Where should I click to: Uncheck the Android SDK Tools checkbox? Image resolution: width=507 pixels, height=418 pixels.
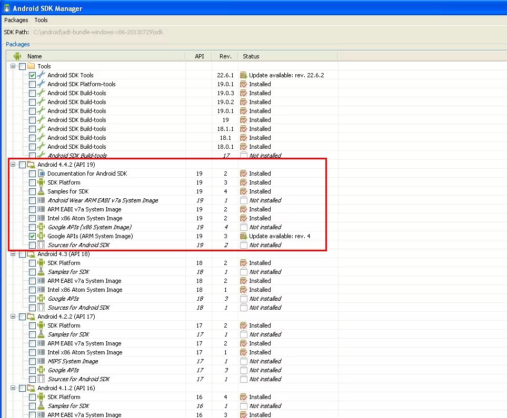pyautogui.click(x=32, y=75)
